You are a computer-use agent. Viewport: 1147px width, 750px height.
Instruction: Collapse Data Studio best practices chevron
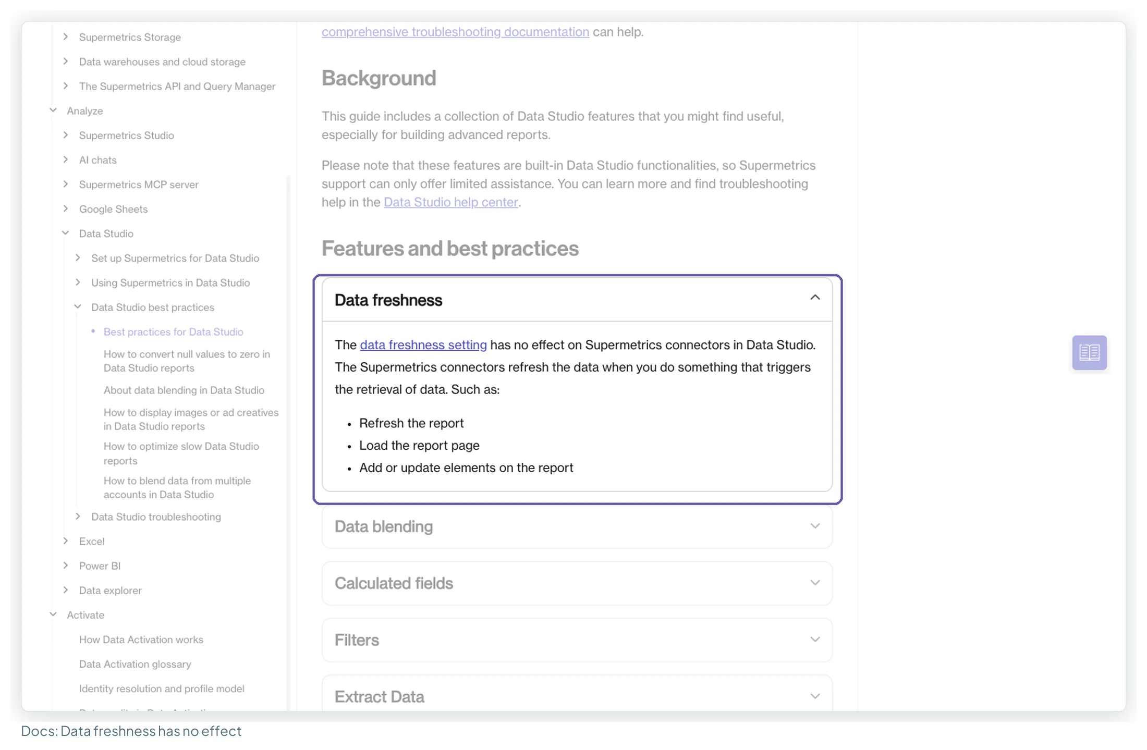(x=78, y=306)
